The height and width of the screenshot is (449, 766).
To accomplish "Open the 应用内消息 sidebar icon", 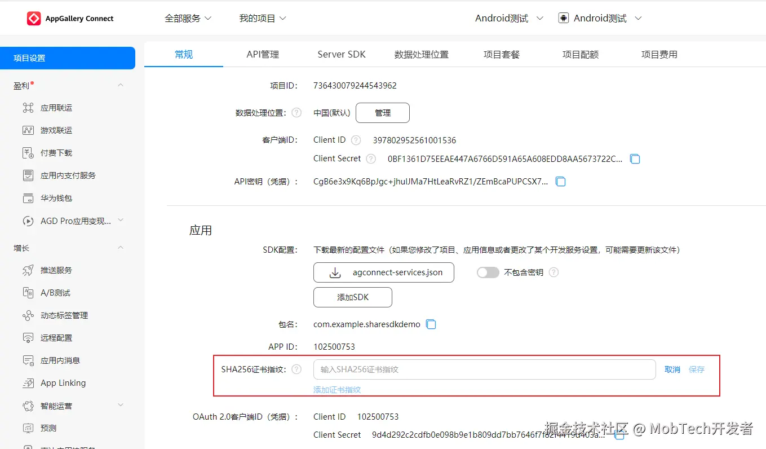I will pyautogui.click(x=28, y=360).
